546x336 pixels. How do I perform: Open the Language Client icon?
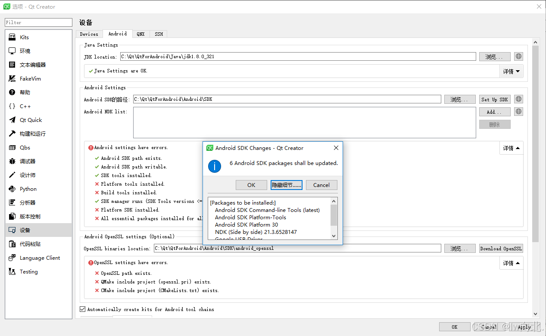(12, 258)
